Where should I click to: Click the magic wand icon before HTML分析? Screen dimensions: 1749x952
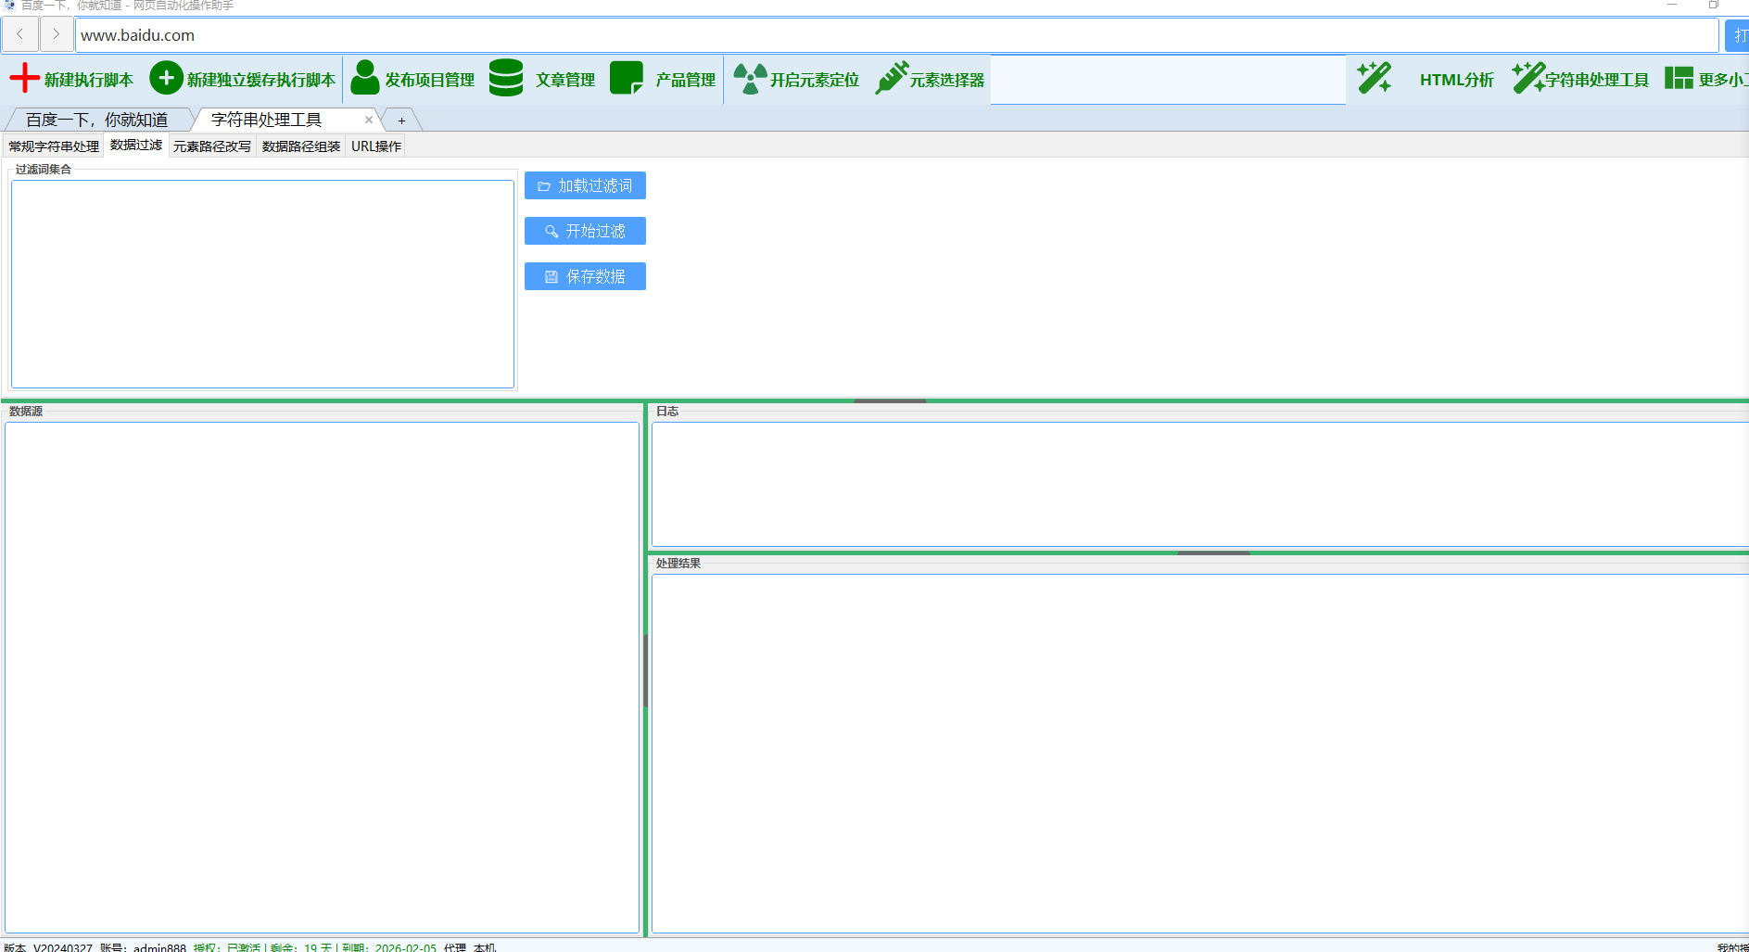click(1374, 79)
